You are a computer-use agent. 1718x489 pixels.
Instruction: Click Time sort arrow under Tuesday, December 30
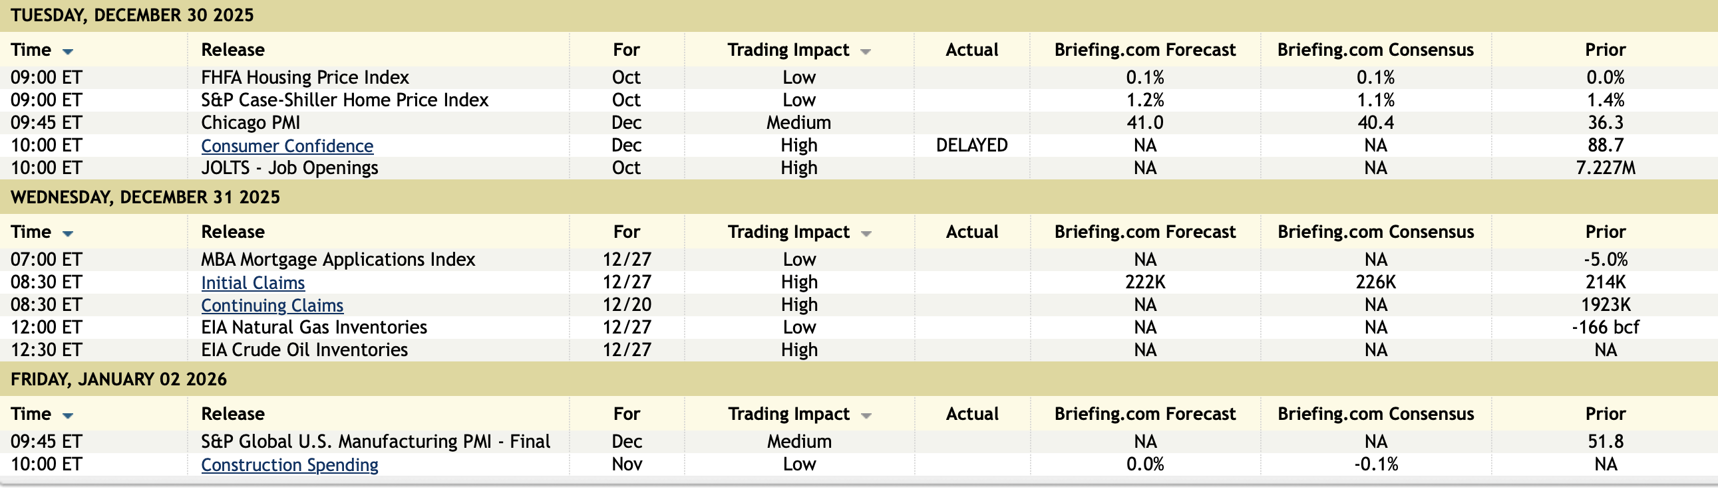point(67,51)
